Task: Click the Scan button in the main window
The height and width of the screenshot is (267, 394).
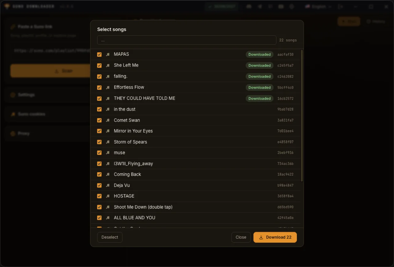Action: click(x=51, y=71)
